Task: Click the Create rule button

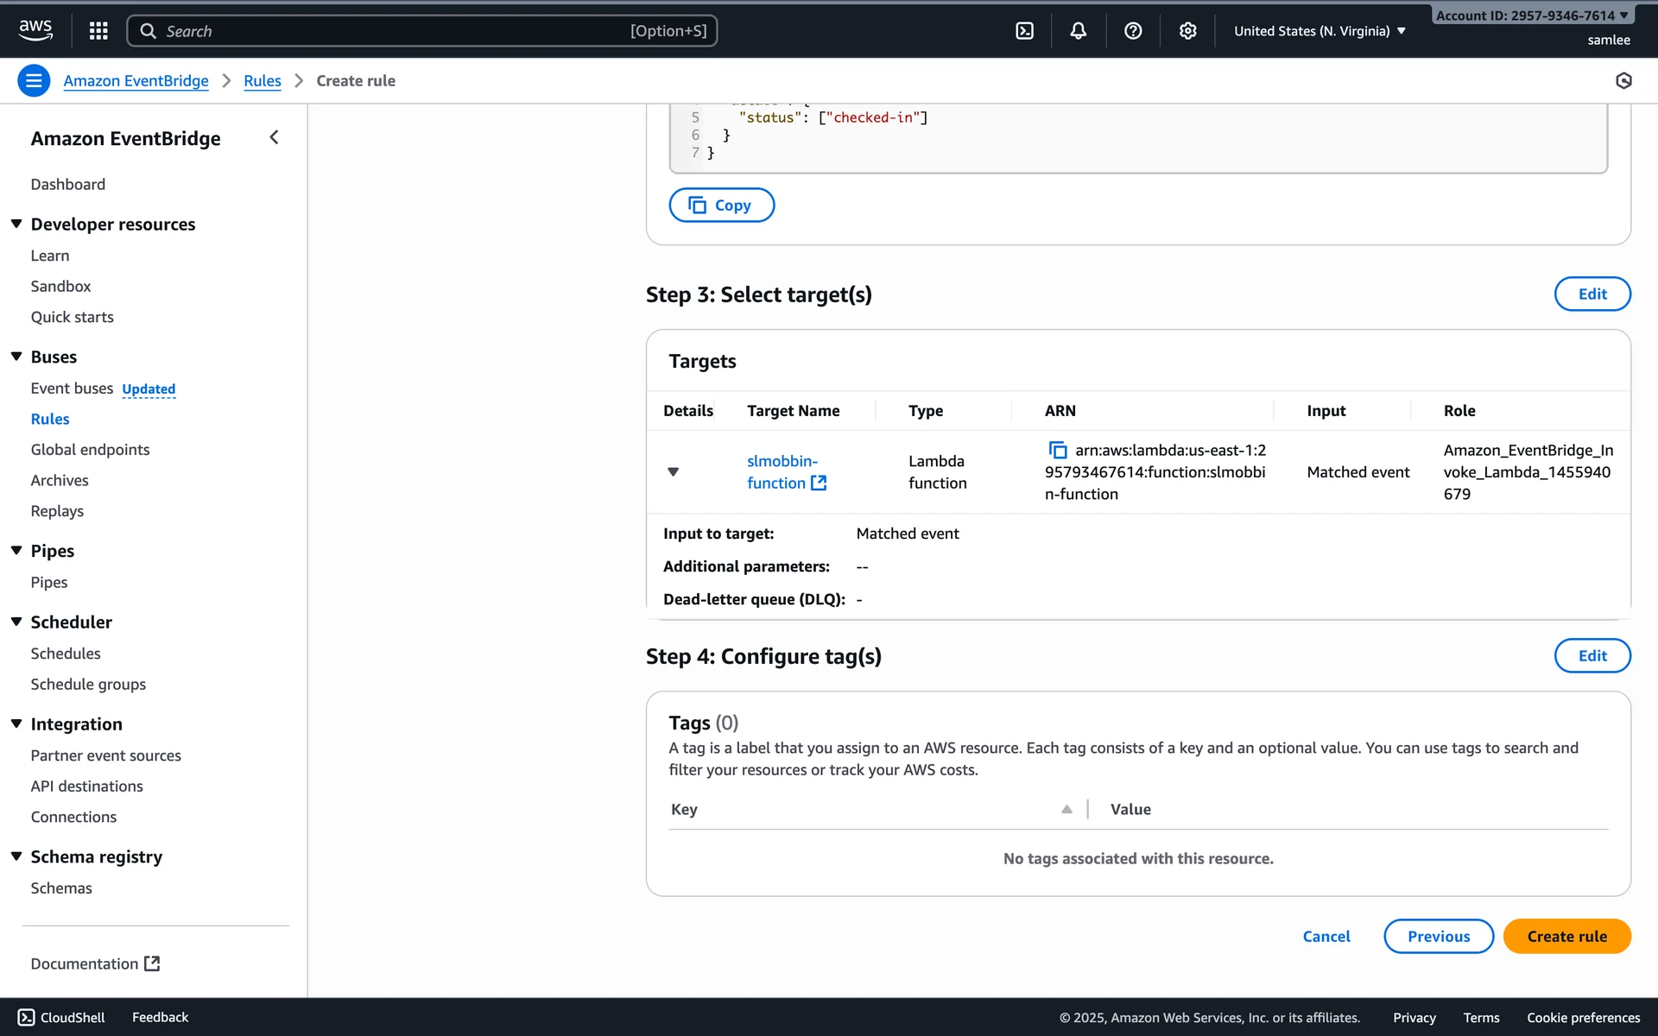Action: point(1566,936)
